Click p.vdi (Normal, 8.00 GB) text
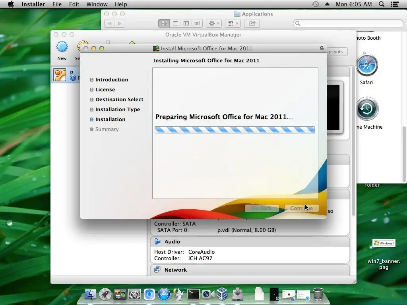407x305 pixels. [x=246, y=230]
